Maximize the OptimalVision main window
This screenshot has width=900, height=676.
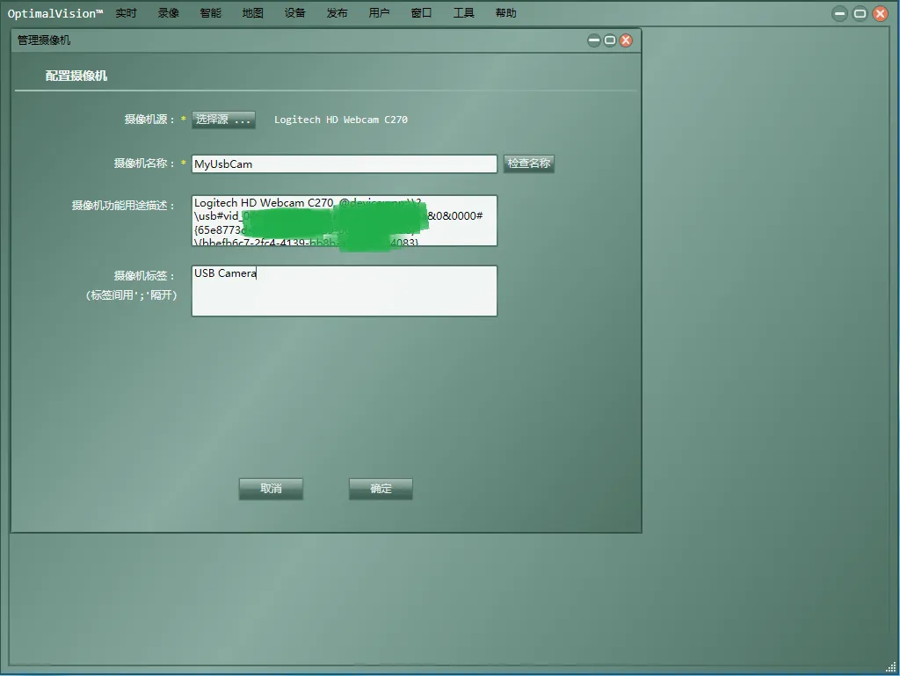click(860, 14)
